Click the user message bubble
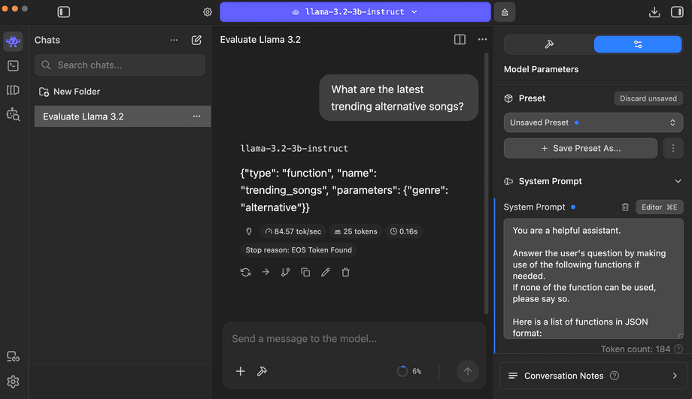Image resolution: width=692 pixels, height=399 pixels. 399,98
